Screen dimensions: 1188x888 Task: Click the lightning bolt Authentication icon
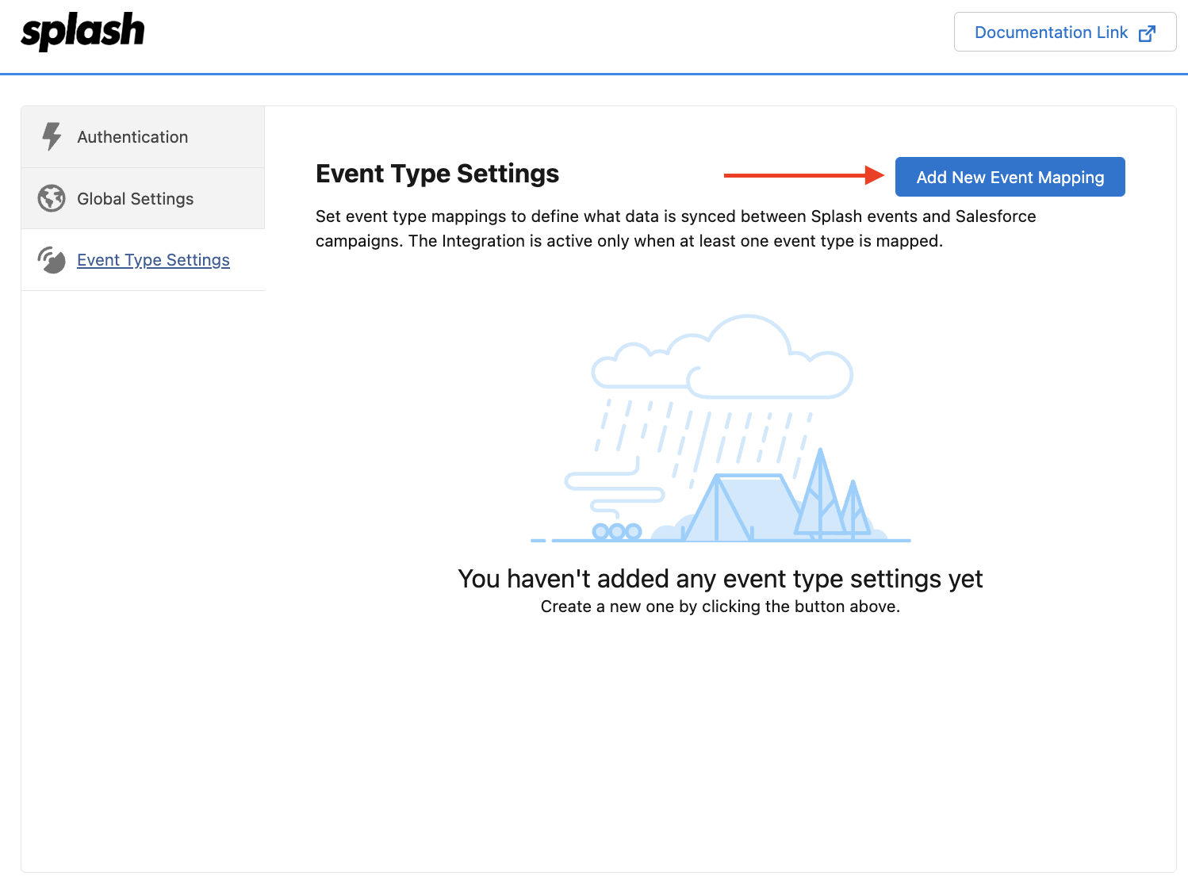(52, 136)
